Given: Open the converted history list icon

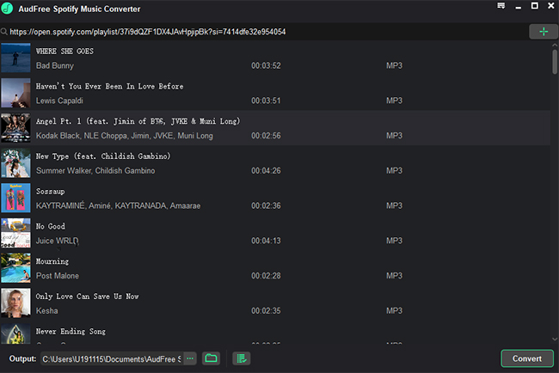Looking at the screenshot, I should pyautogui.click(x=242, y=358).
